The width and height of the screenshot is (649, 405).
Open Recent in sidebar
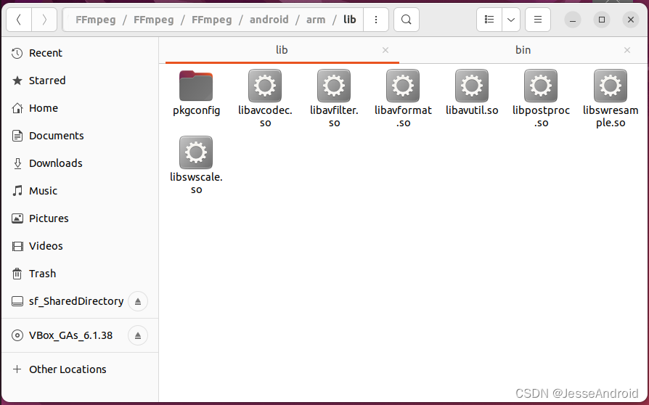80,53
